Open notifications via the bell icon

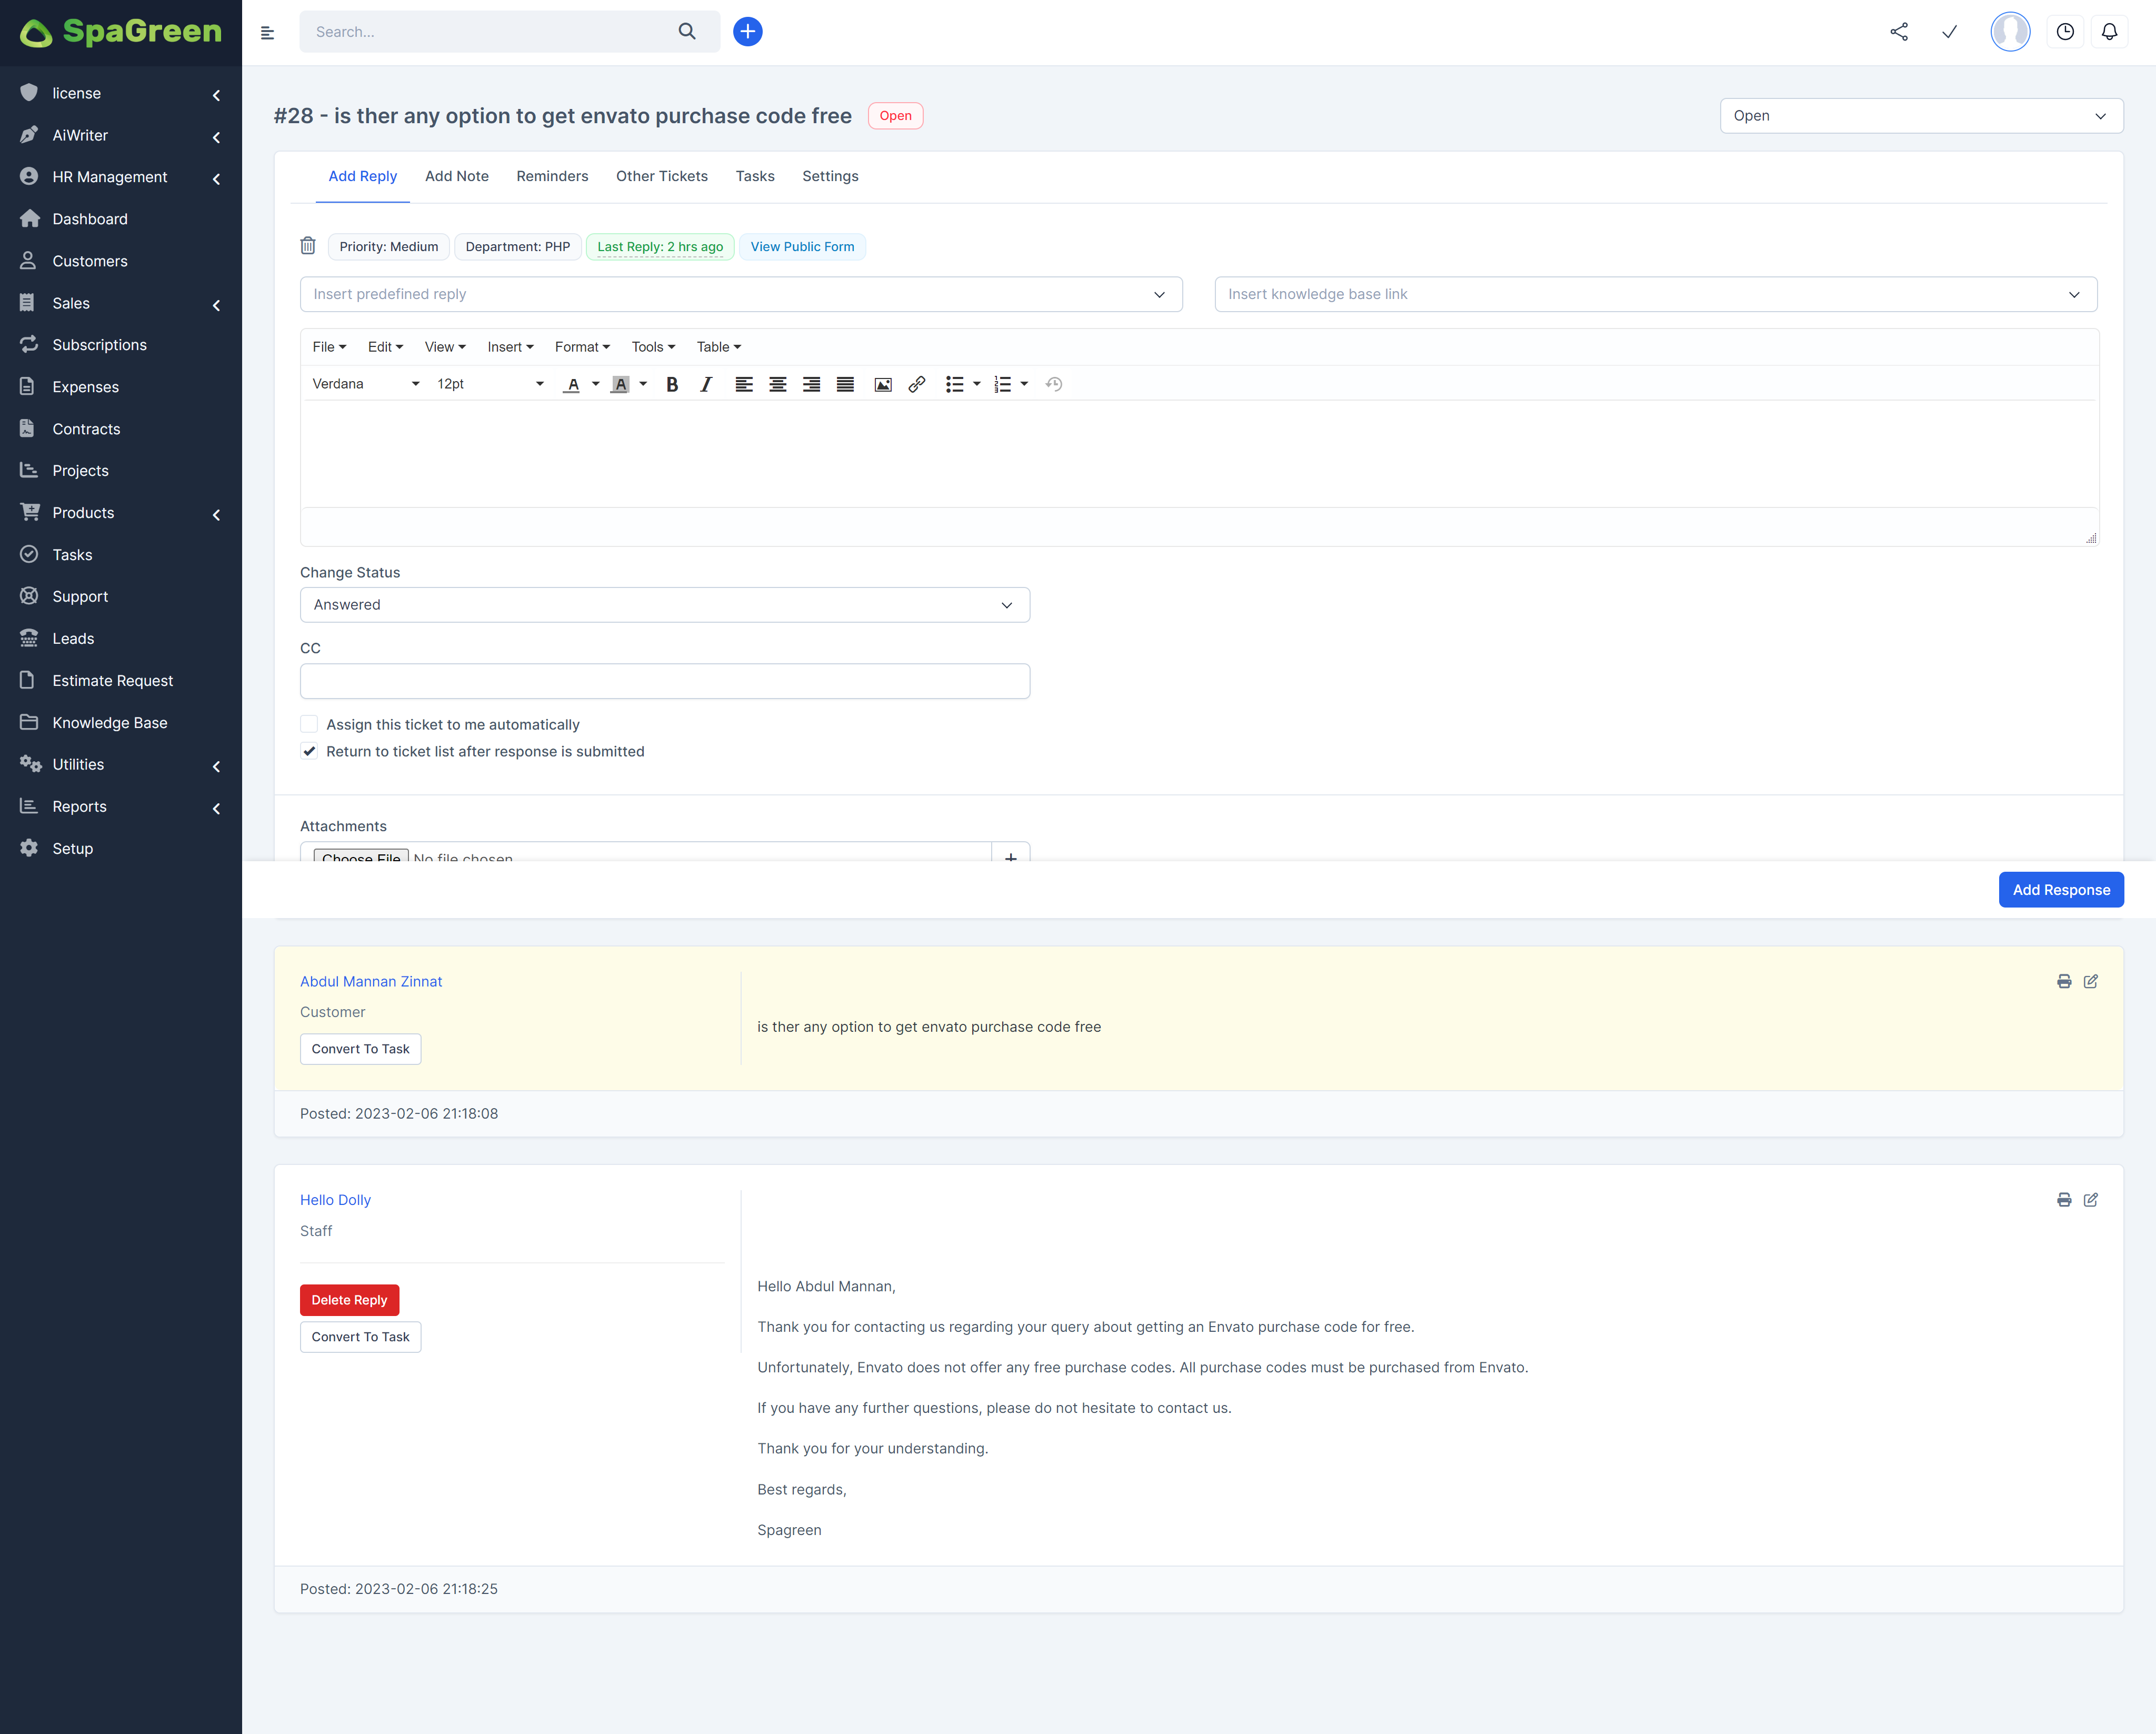point(2110,31)
